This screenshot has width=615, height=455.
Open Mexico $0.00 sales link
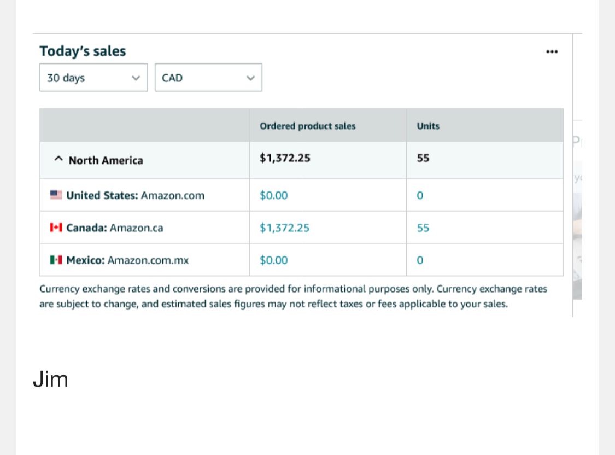[x=273, y=260]
